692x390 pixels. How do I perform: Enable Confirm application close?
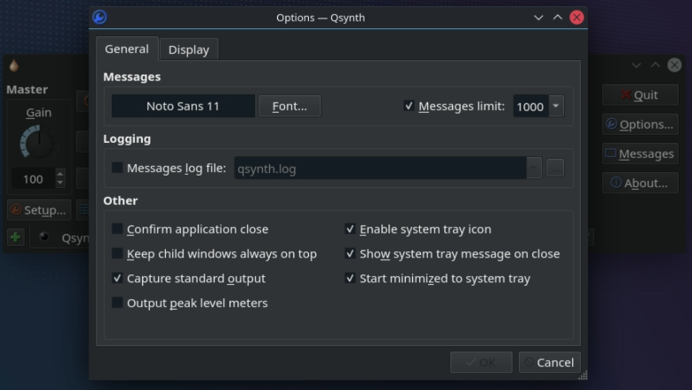pyautogui.click(x=117, y=229)
